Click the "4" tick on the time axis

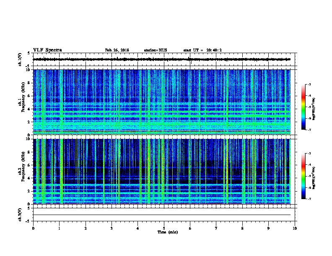pos(138,228)
